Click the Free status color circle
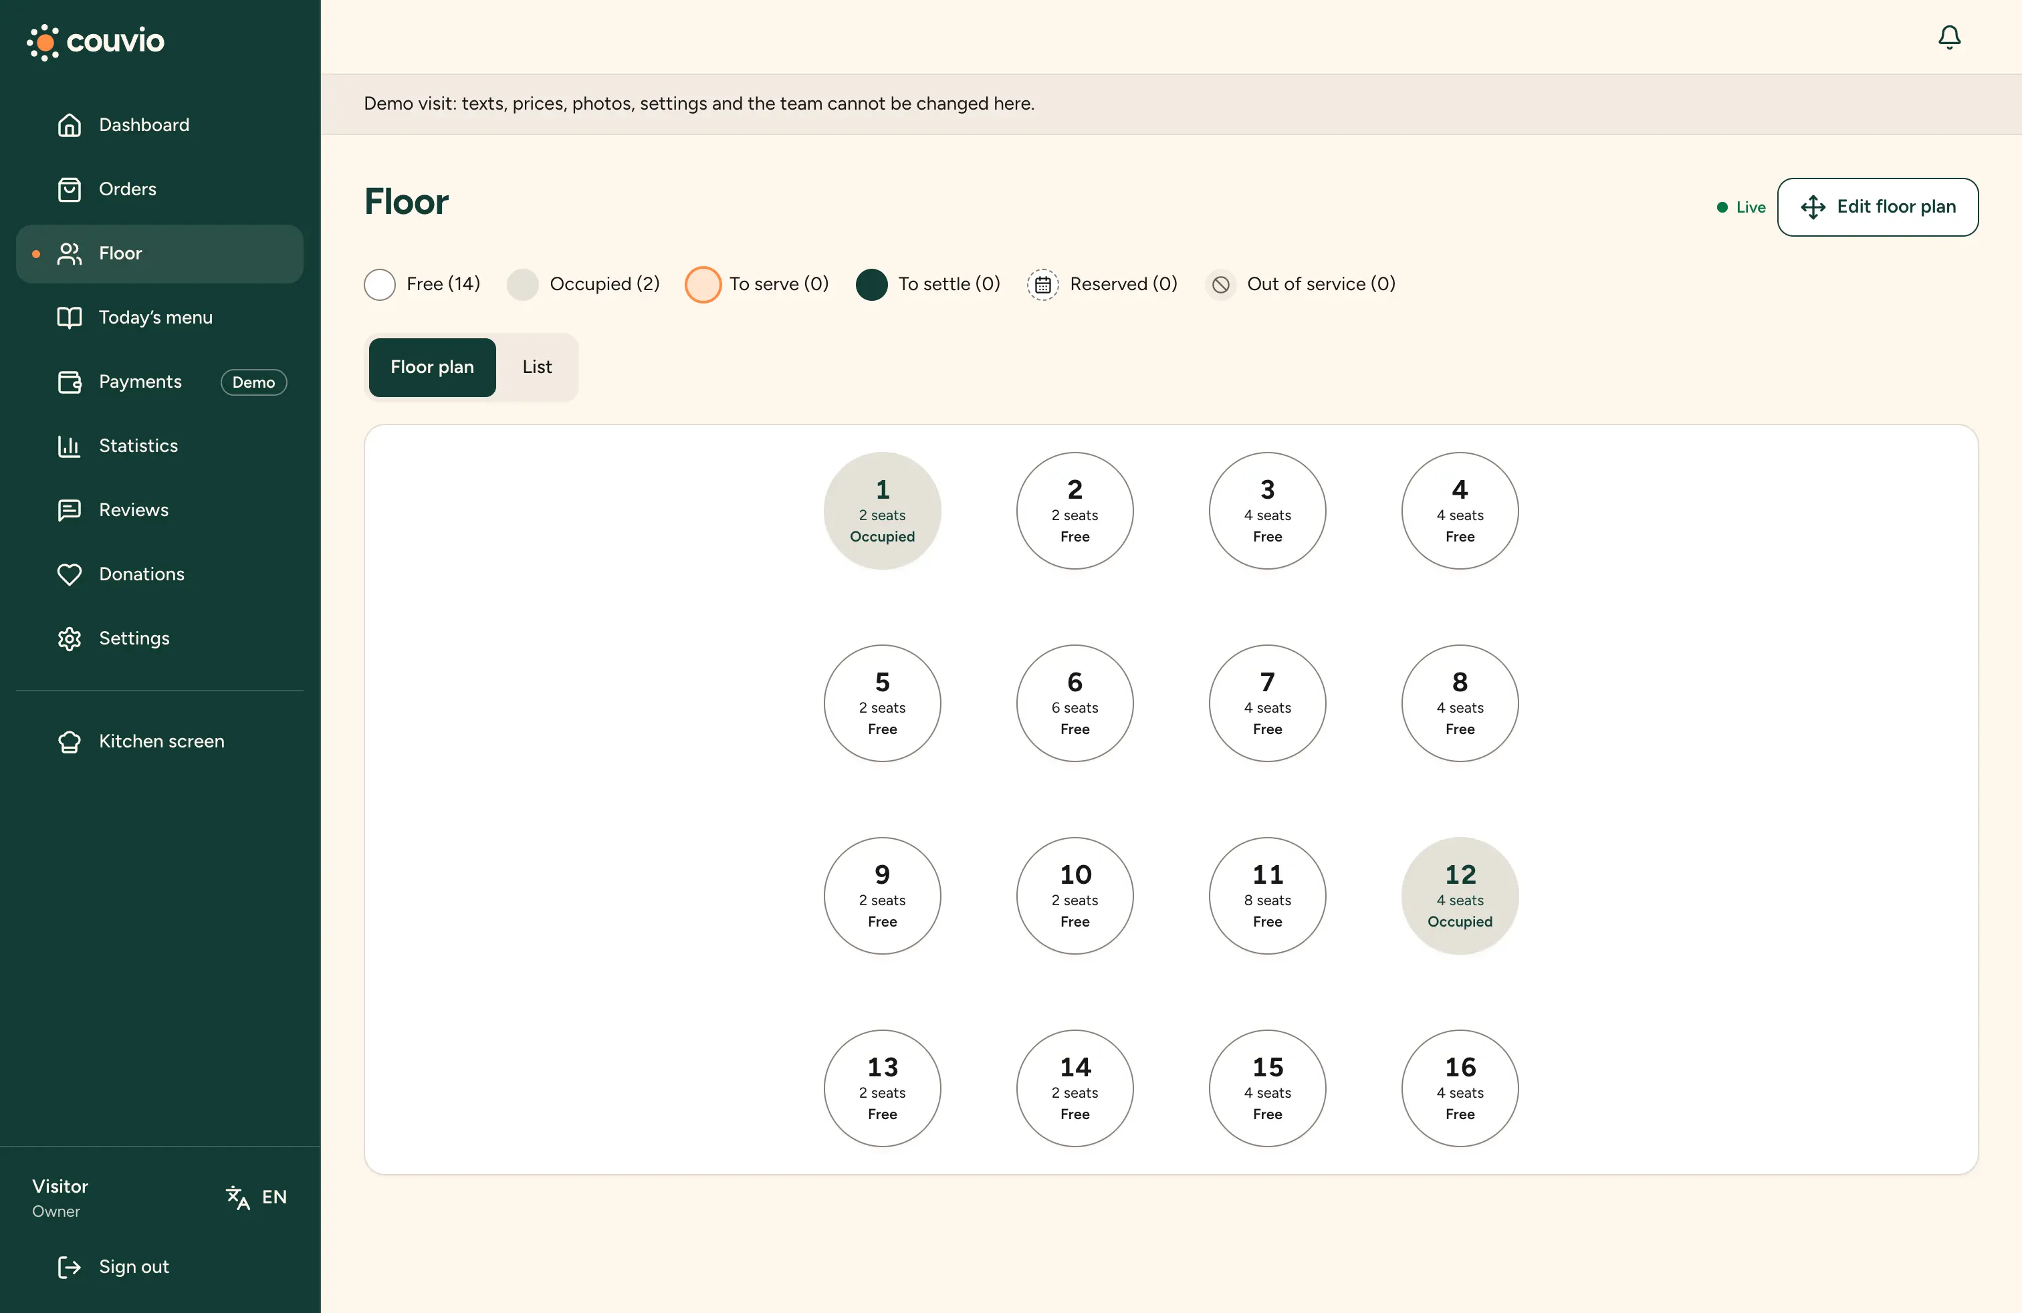Screen dimensions: 2022x1313 379,285
